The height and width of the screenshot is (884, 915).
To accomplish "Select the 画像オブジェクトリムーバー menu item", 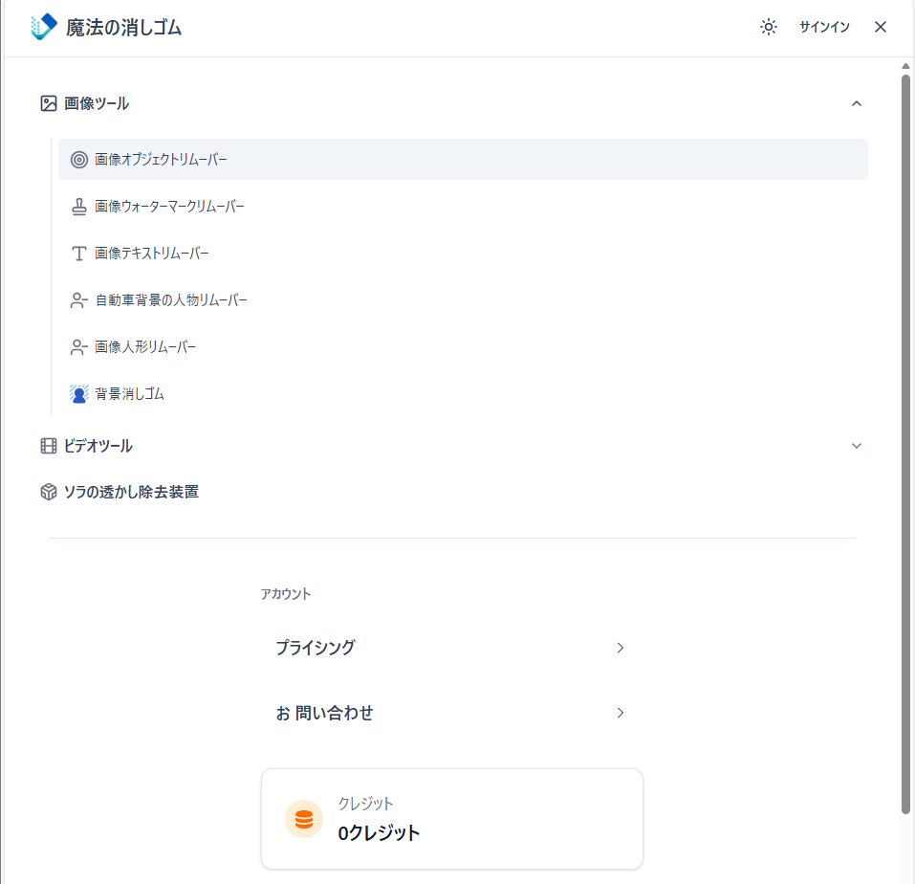I will tap(161, 160).
